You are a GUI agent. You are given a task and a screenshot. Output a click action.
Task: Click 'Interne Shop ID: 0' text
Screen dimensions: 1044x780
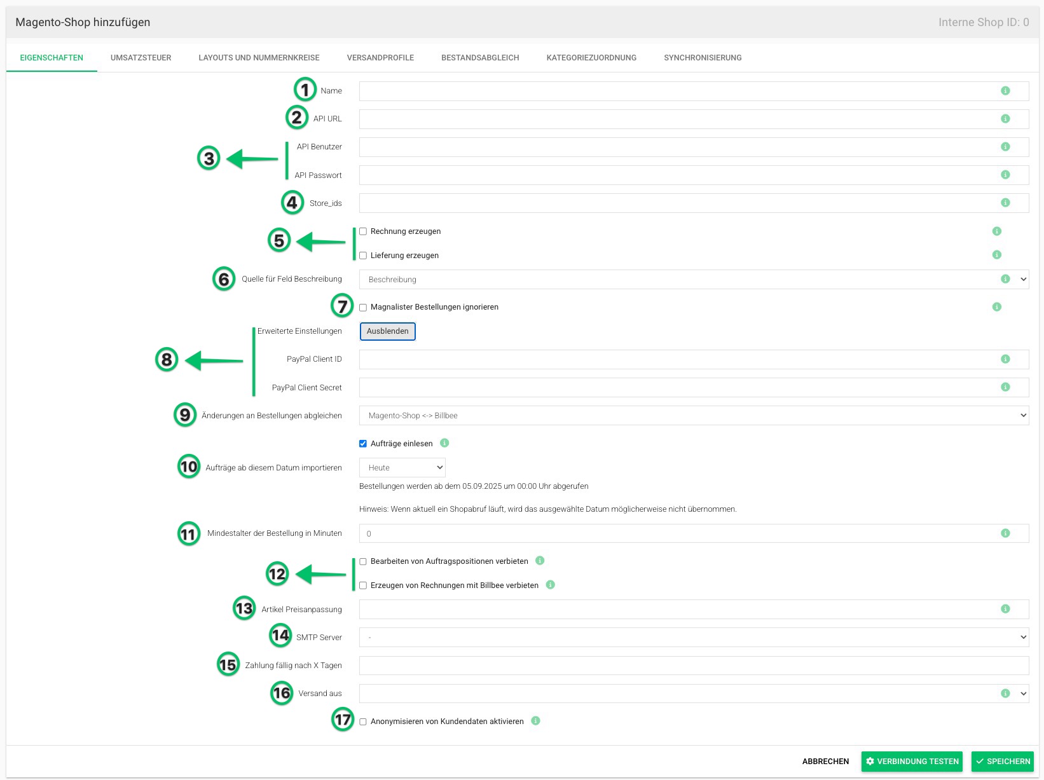984,22
